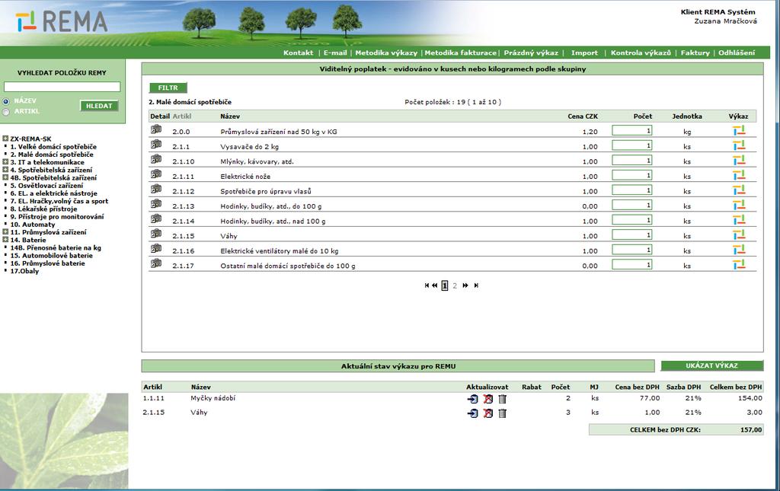Click Výkaz icon for article 2.1.13
The image size is (780, 491).
(x=739, y=206)
